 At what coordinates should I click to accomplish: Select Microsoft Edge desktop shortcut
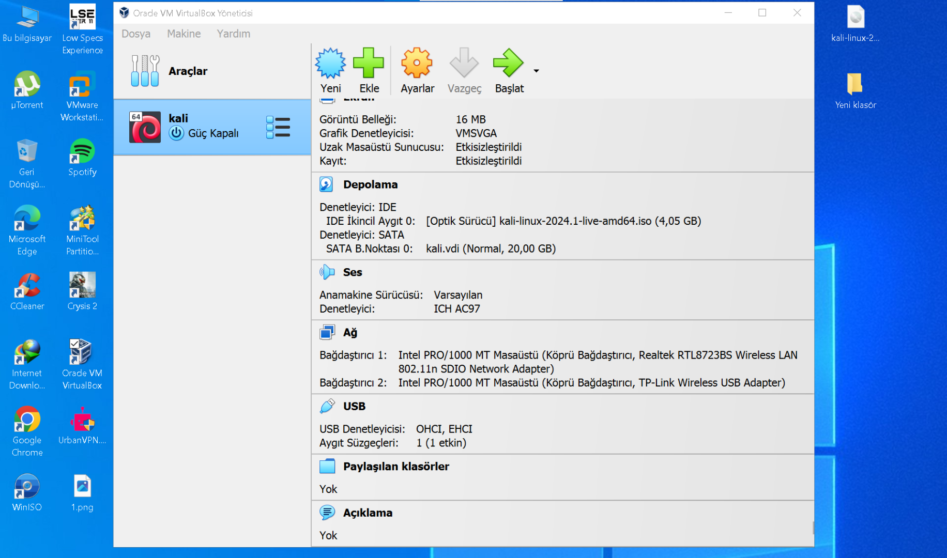click(x=27, y=231)
